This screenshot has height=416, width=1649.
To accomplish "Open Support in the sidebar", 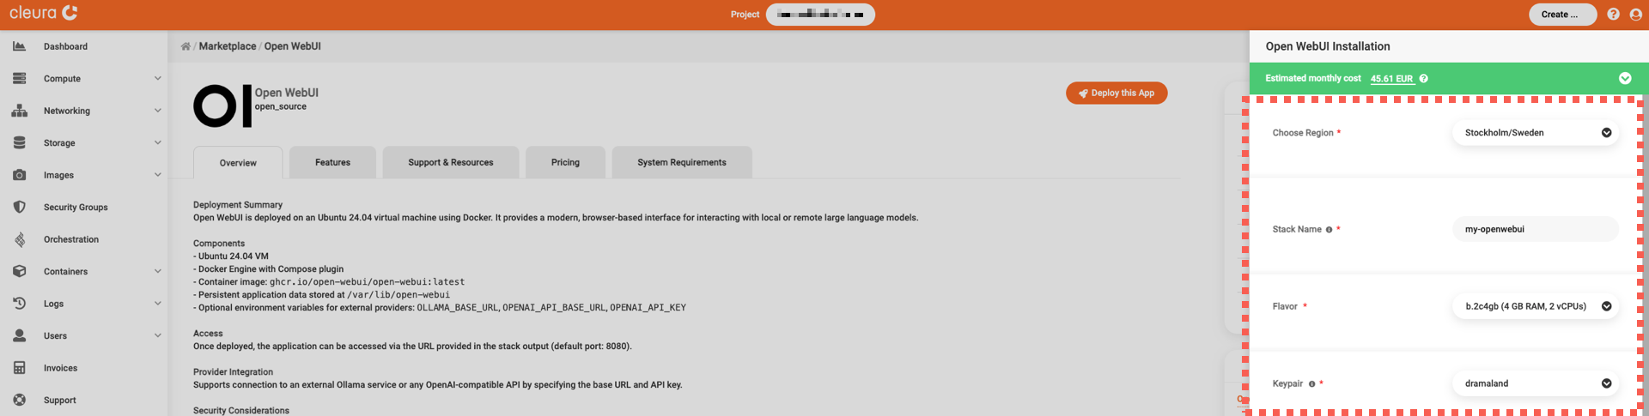I will click(x=59, y=400).
